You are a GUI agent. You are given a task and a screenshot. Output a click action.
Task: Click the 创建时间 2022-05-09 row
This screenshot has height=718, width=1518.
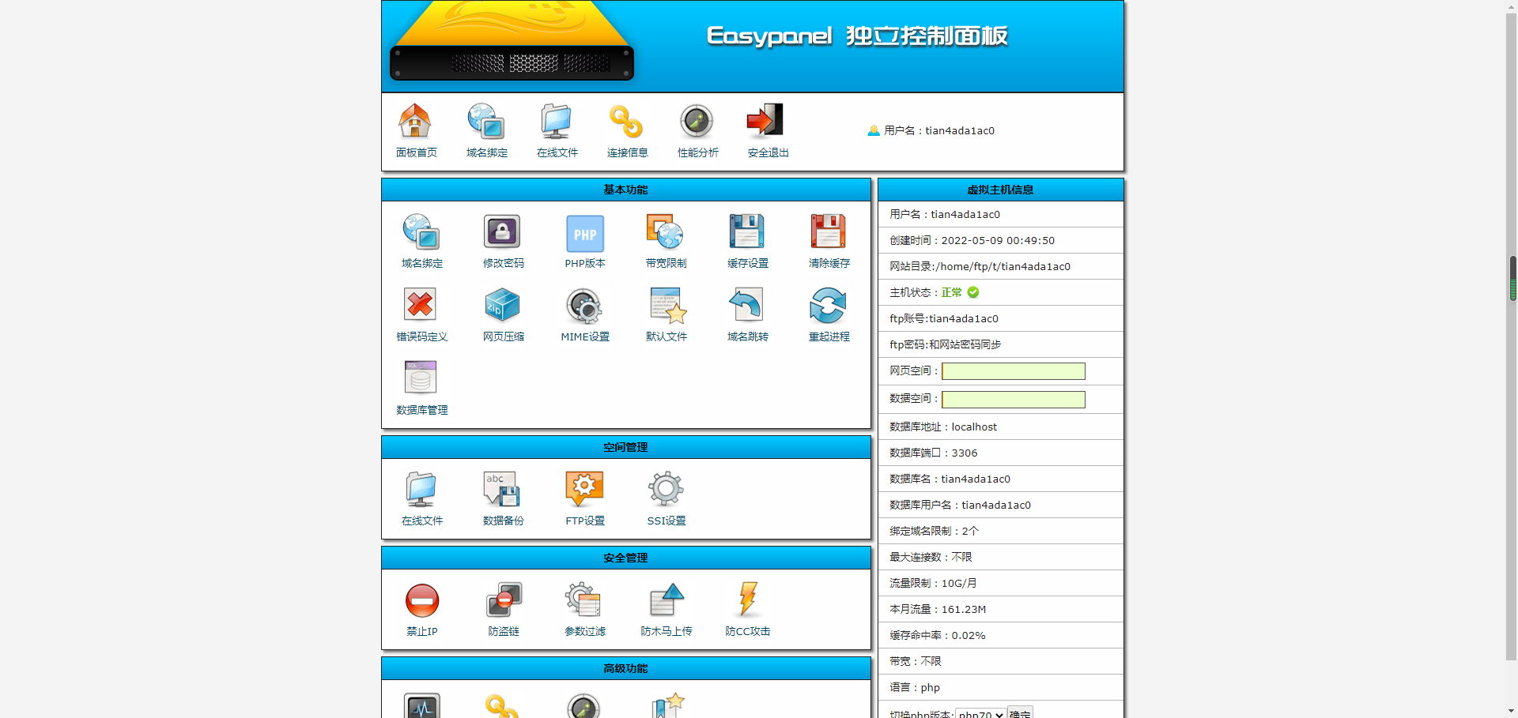tap(1001, 240)
